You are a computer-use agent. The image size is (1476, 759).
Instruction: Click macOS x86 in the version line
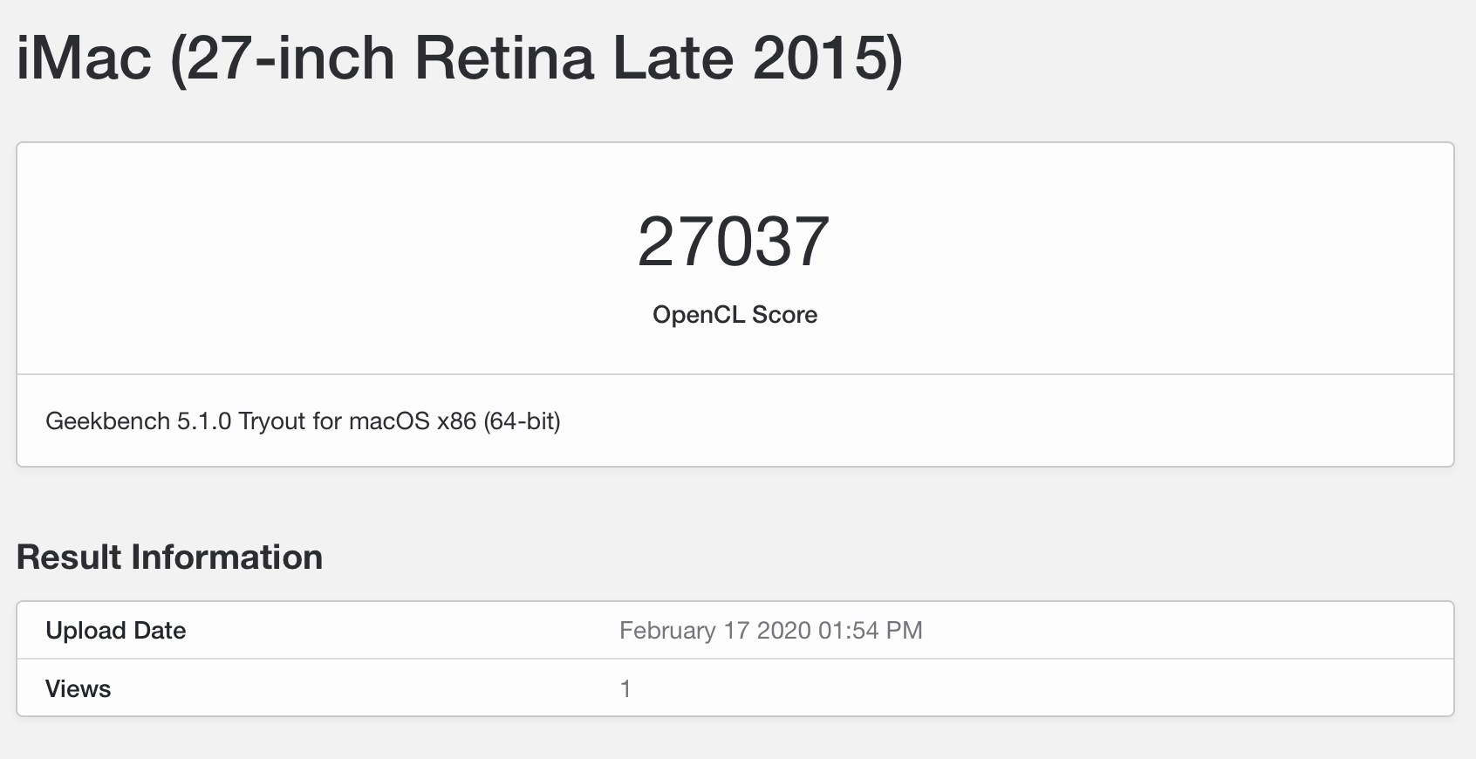[x=413, y=421]
